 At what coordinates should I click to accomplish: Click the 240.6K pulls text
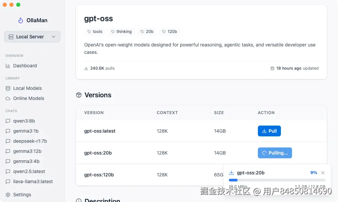(x=102, y=68)
